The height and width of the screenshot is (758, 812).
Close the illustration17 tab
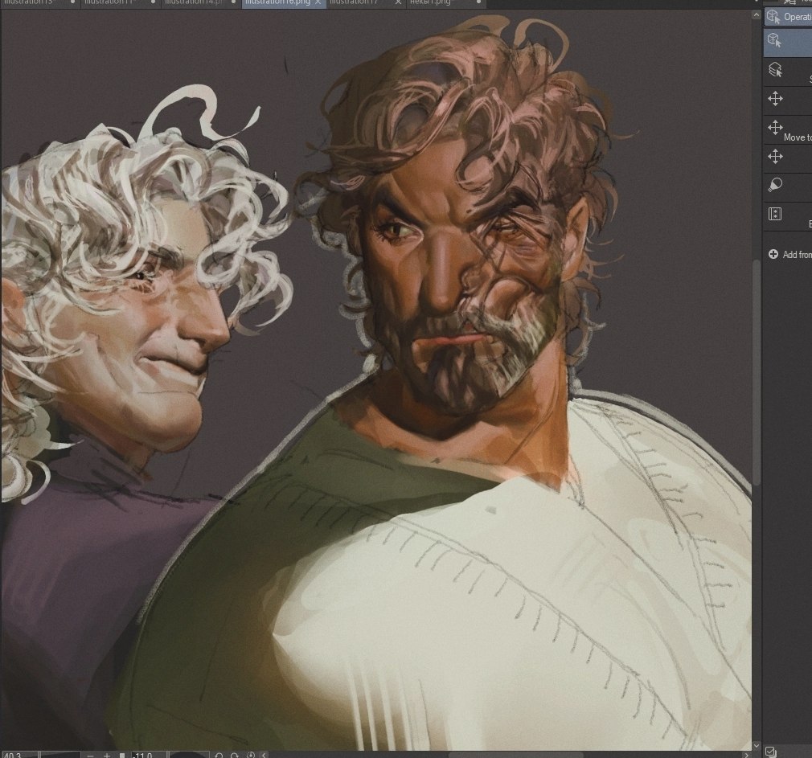click(398, 2)
